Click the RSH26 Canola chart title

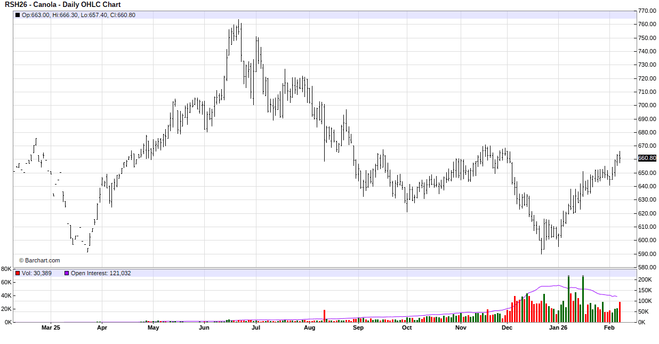pyautogui.click(x=63, y=5)
